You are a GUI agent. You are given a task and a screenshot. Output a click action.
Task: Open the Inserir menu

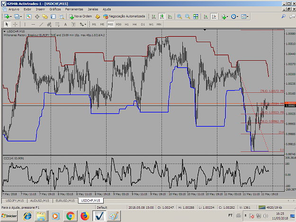40,9
